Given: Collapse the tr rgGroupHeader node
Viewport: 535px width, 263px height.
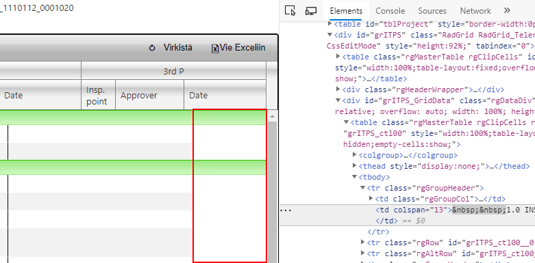Looking at the screenshot, I should point(363,188).
